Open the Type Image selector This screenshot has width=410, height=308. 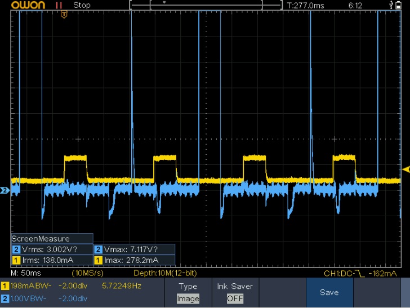point(188,292)
